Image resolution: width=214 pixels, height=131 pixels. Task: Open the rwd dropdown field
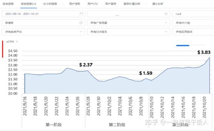click(x=193, y=14)
